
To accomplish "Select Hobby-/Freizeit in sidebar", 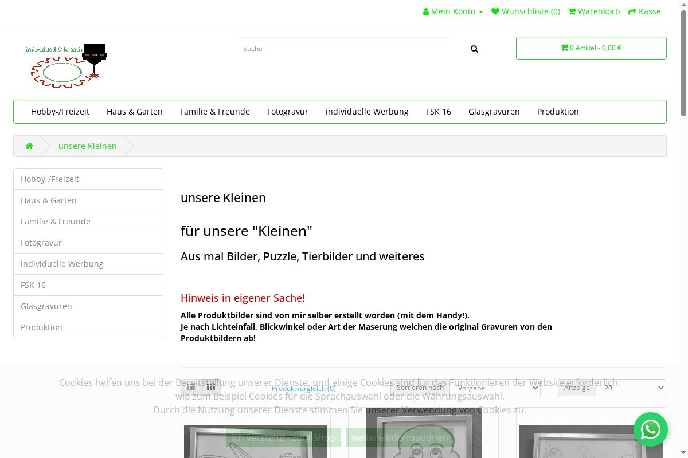I will click(88, 179).
